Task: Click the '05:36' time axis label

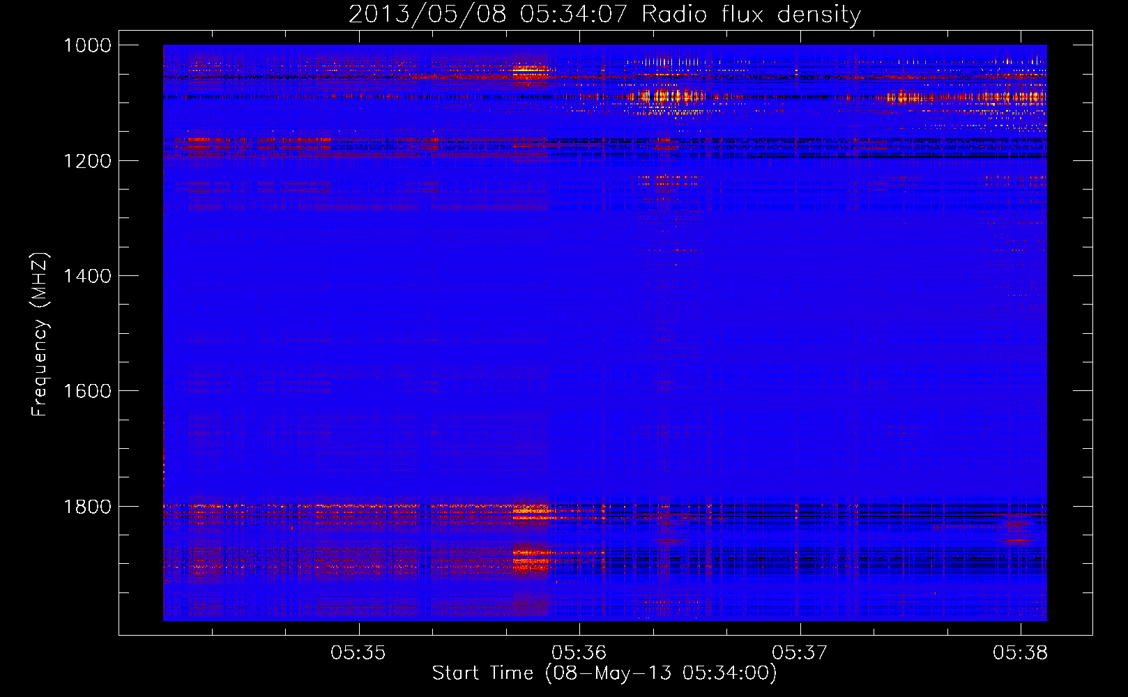Action: click(579, 652)
